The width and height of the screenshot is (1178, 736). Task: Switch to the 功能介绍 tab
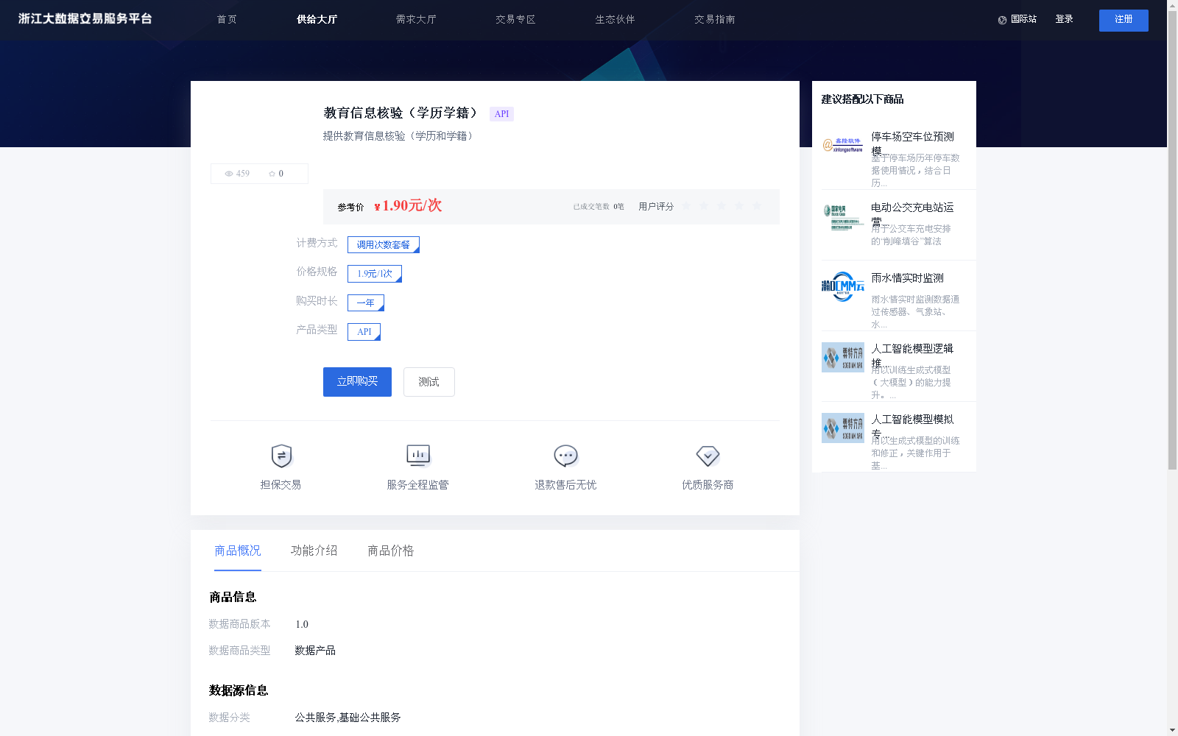(314, 551)
